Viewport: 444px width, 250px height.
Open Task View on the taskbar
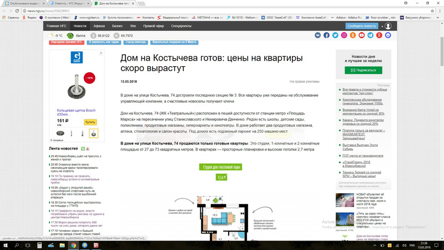tap(28, 245)
